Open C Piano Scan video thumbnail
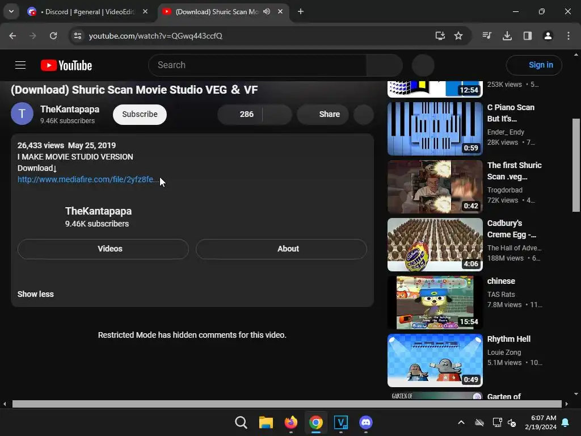581x436 pixels. click(435, 129)
